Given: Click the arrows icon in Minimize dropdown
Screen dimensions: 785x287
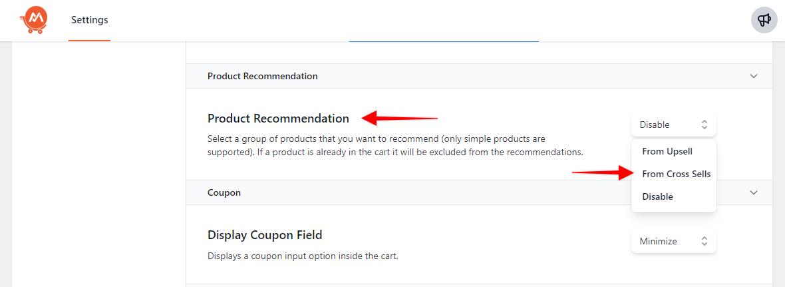Looking at the screenshot, I should 705,241.
